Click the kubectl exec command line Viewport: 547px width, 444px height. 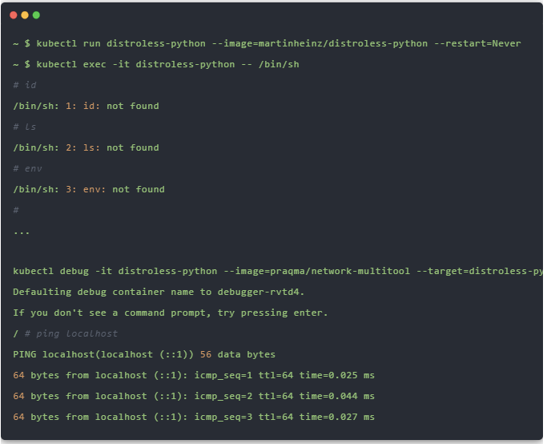156,64
